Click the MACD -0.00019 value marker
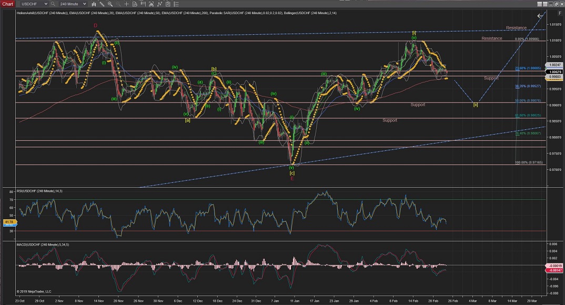Viewport: 565px width, 305px height. (555, 266)
